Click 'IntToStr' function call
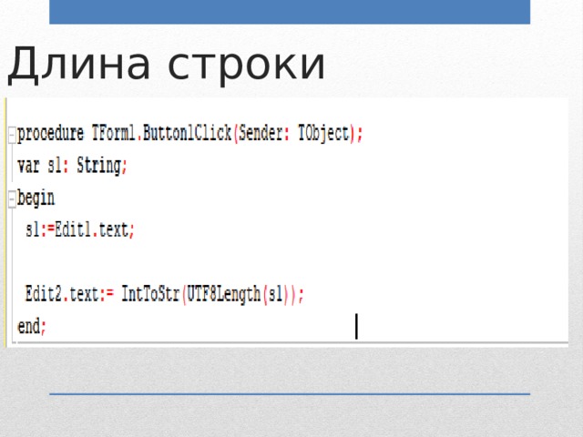The image size is (583, 437). tap(151, 293)
